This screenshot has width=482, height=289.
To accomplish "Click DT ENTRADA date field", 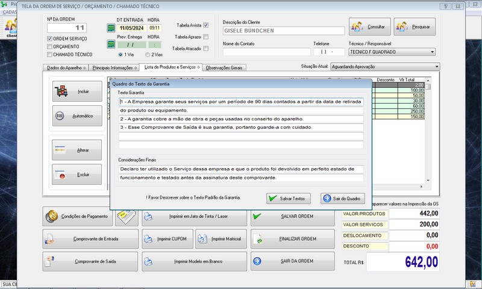I will pyautogui.click(x=131, y=28).
